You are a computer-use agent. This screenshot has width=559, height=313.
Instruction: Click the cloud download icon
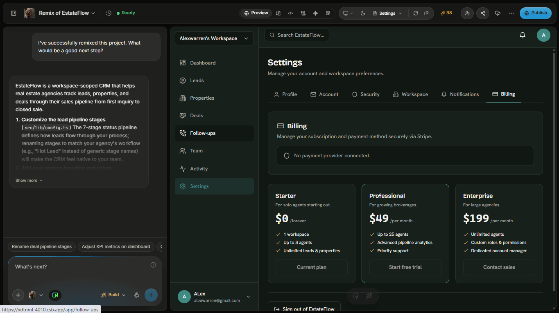coord(498,13)
